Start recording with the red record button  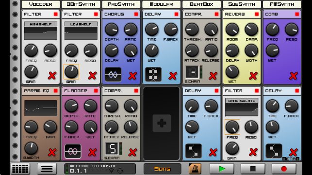pyautogui.click(x=284, y=169)
